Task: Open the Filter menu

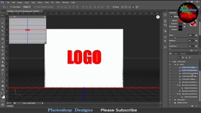Action: click(47, 3)
